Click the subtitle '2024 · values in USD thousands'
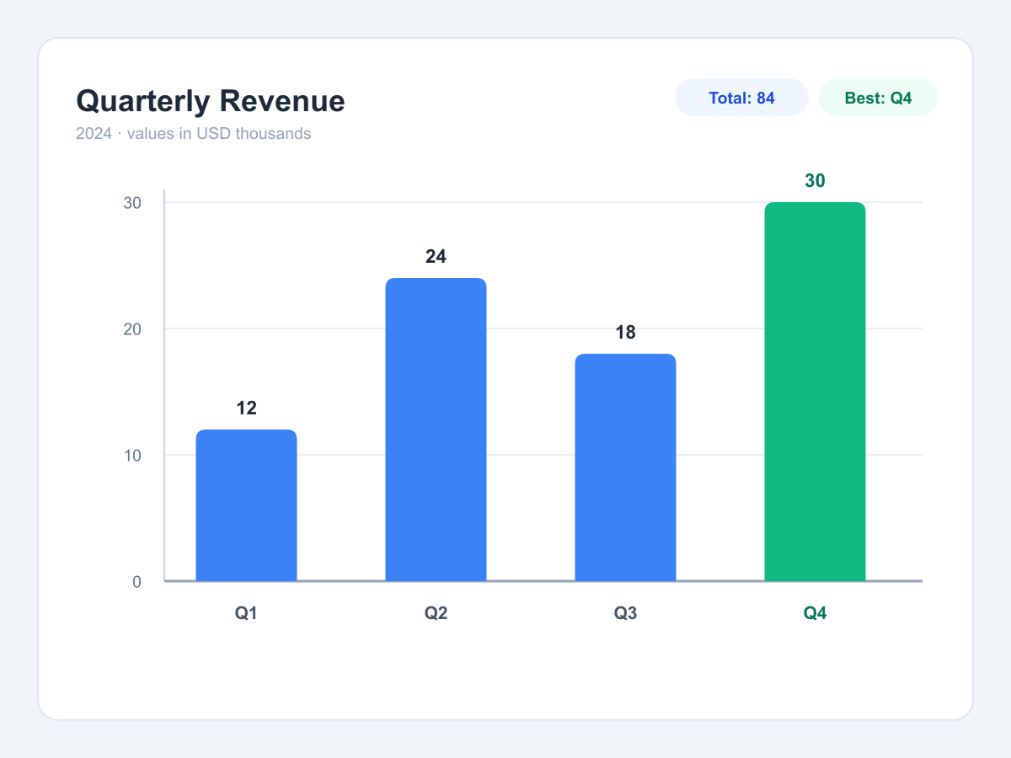Viewport: 1011px width, 758px height. [x=193, y=133]
